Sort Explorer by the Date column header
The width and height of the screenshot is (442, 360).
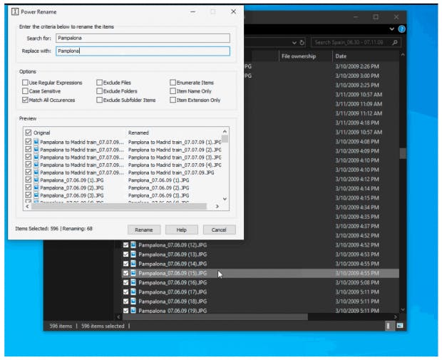tap(365, 56)
